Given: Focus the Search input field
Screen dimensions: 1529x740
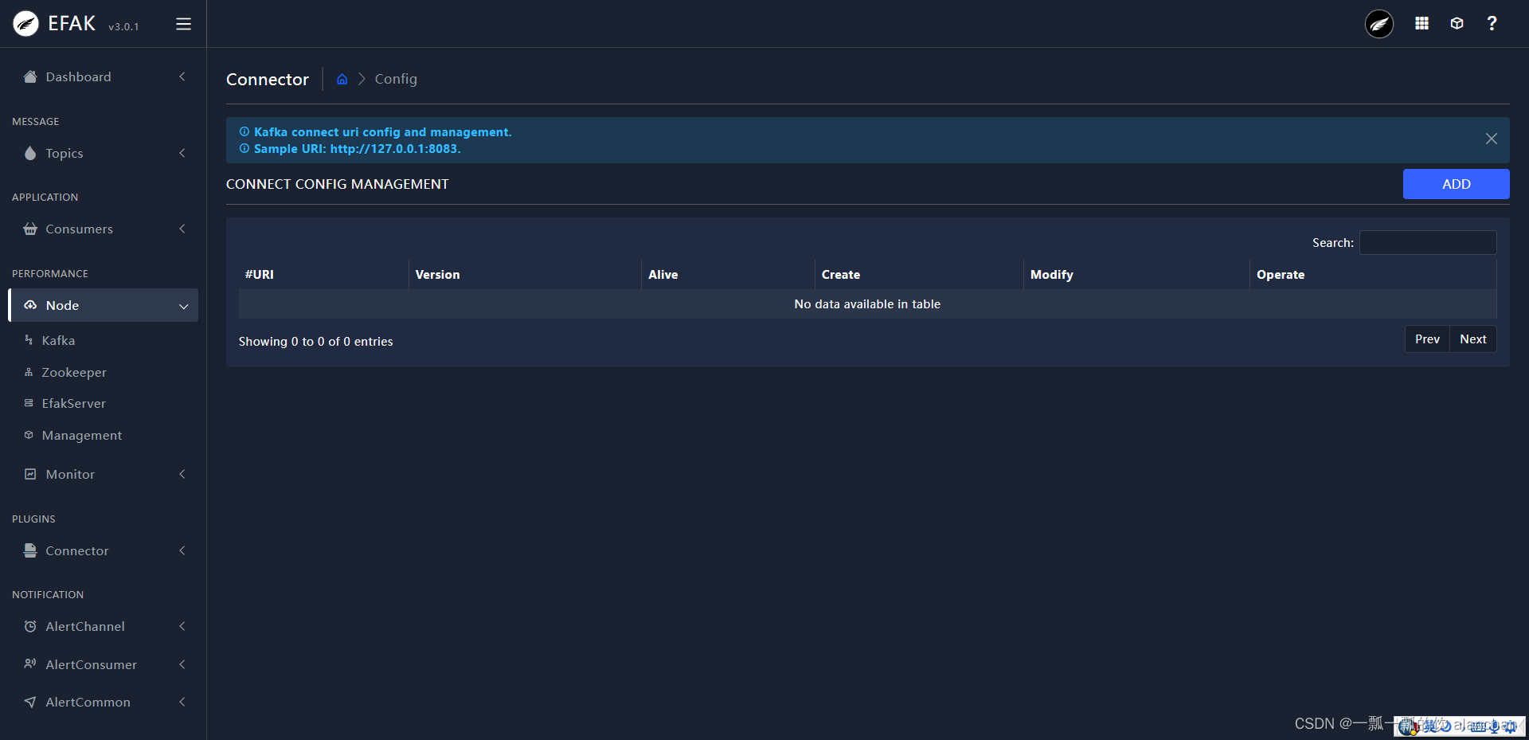Looking at the screenshot, I should tap(1427, 243).
